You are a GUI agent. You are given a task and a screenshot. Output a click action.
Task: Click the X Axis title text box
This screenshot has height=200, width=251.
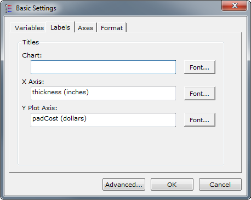pos(103,94)
